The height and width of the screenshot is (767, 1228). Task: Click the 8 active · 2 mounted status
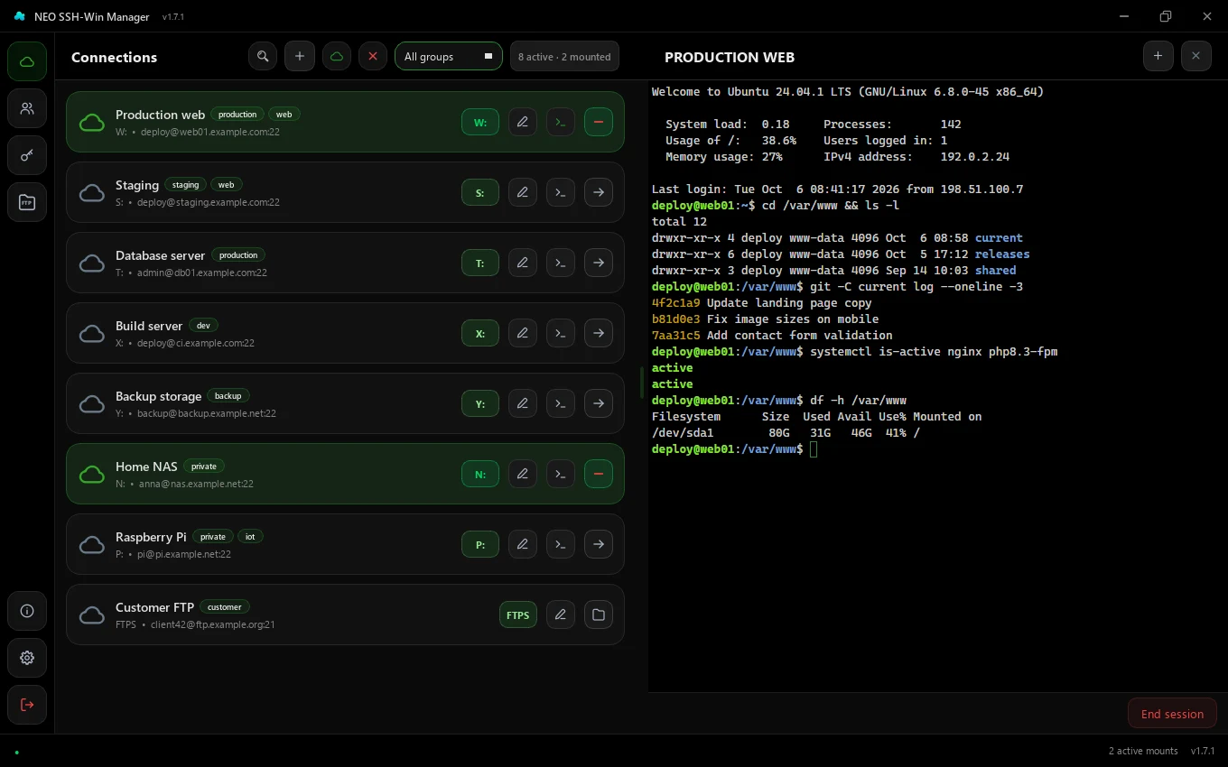coord(564,56)
